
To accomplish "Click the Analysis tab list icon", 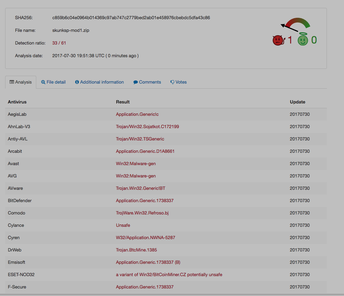I will [x=12, y=82].
